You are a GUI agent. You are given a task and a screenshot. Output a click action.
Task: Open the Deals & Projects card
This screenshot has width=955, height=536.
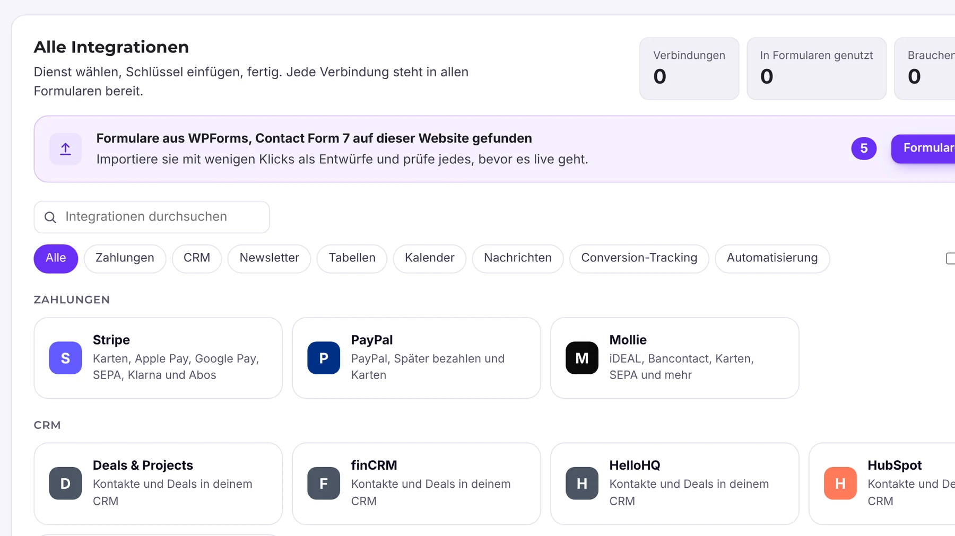[x=158, y=484]
